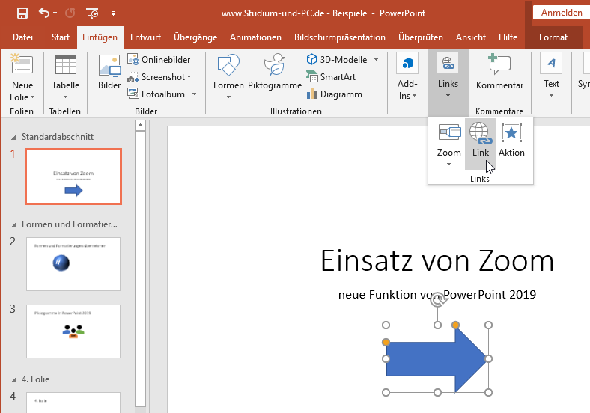
Task: Select the Ansicht tab
Action: tap(471, 37)
